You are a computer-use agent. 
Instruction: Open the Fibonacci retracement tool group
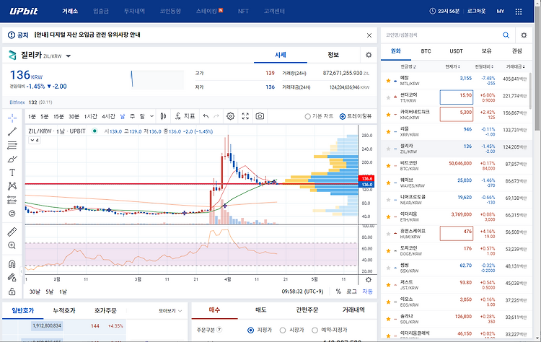pos(12,145)
